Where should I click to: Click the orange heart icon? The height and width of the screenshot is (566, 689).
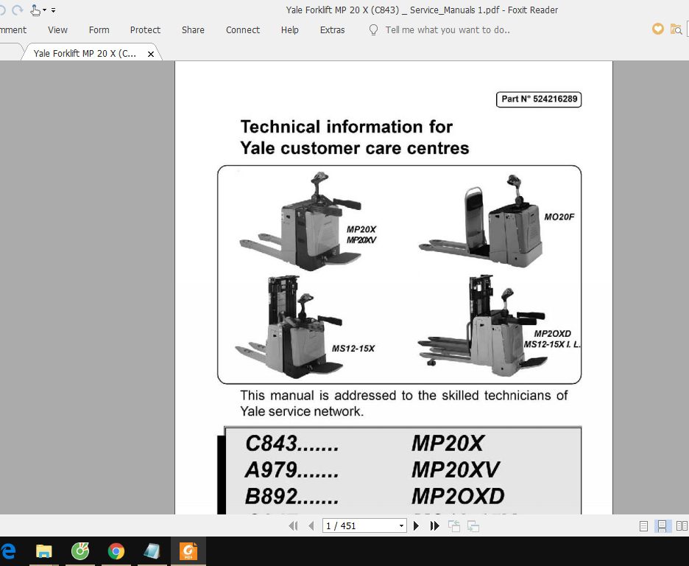point(658,29)
